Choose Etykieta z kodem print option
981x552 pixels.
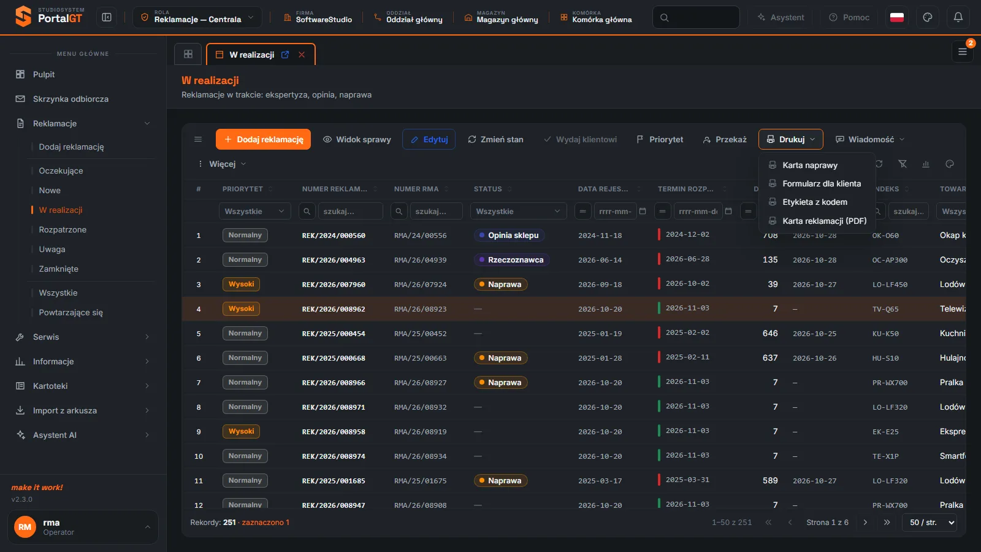point(817,202)
